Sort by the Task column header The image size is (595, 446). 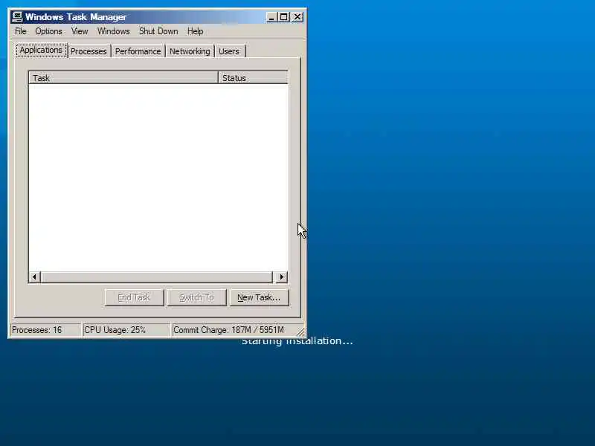123,78
